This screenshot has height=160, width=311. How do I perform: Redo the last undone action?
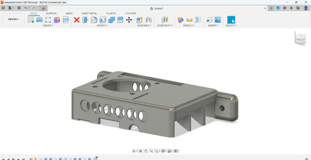tap(33, 8)
